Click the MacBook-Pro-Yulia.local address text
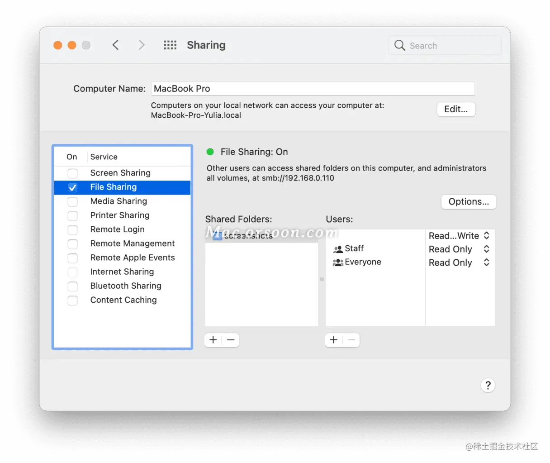The image size is (550, 463). click(x=196, y=115)
